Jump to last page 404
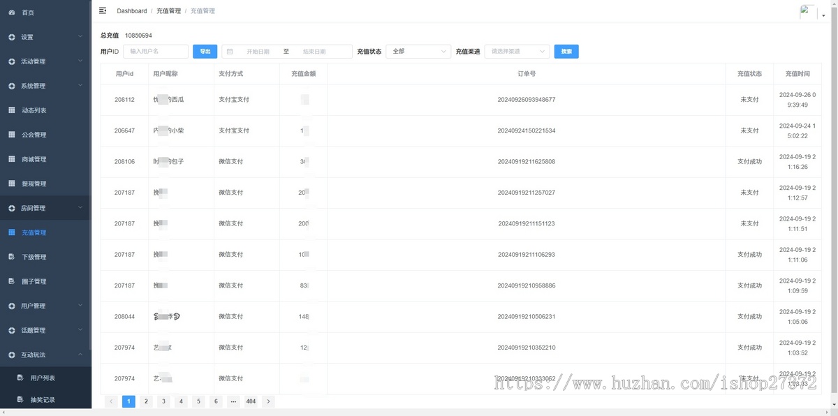This screenshot has height=416, width=838. point(251,401)
